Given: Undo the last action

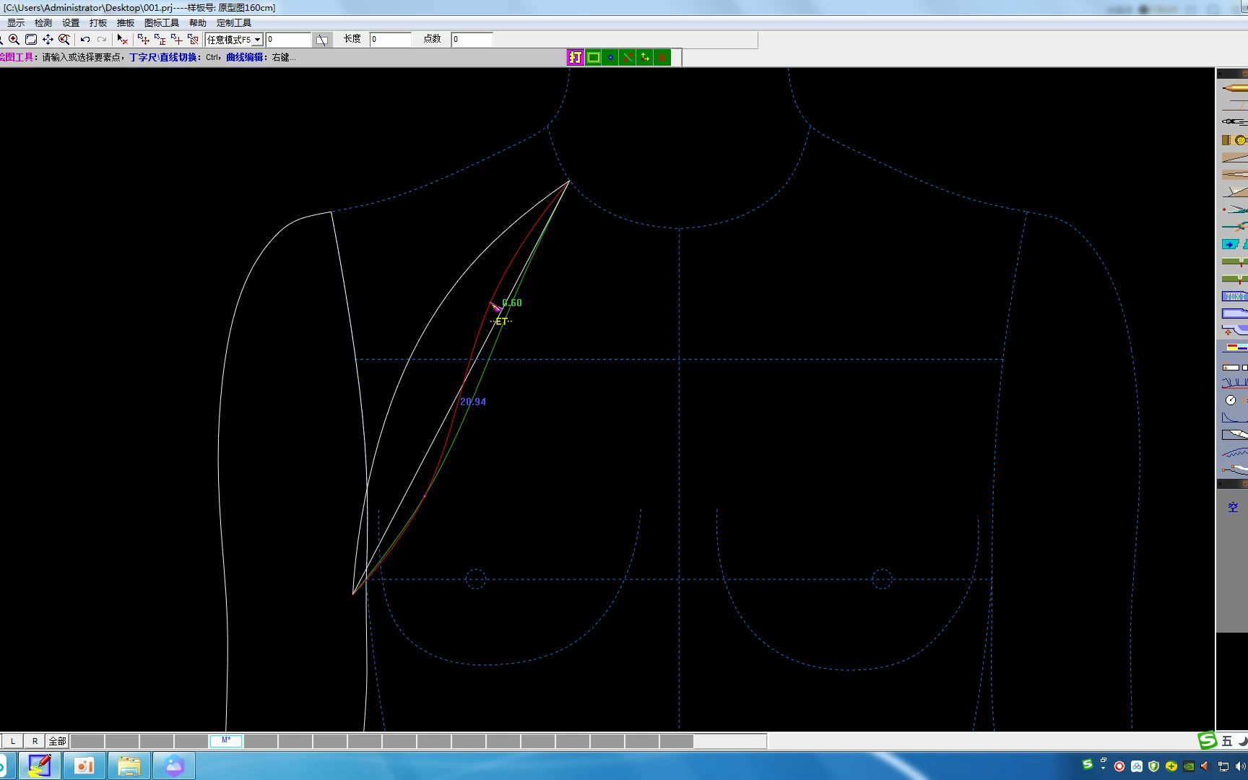Looking at the screenshot, I should [x=85, y=40].
